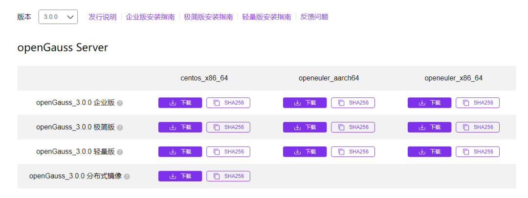The image size is (528, 198).
Task: Click the openeuler_aarch64 column header
Action: click(329, 78)
